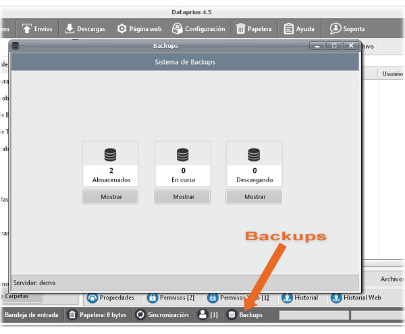Click the status bar trash icon
This screenshot has width=405, height=334.
72,315
